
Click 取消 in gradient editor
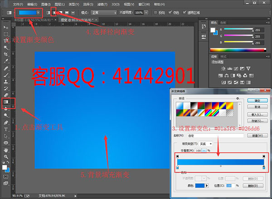click(x=257, y=107)
